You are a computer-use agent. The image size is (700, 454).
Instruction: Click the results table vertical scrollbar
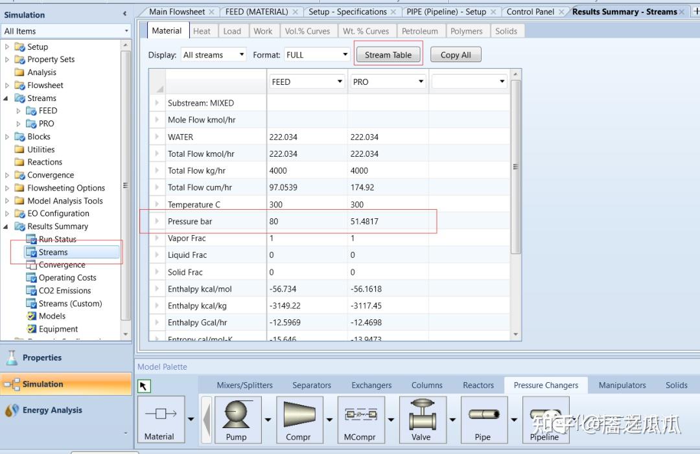tap(516, 166)
